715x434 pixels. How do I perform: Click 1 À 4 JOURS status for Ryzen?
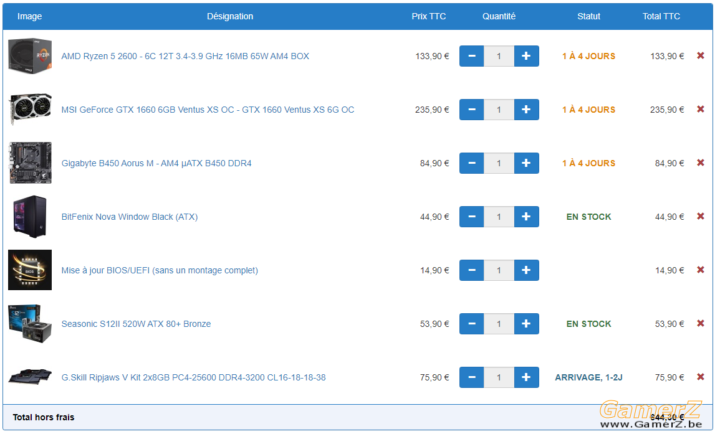[588, 56]
